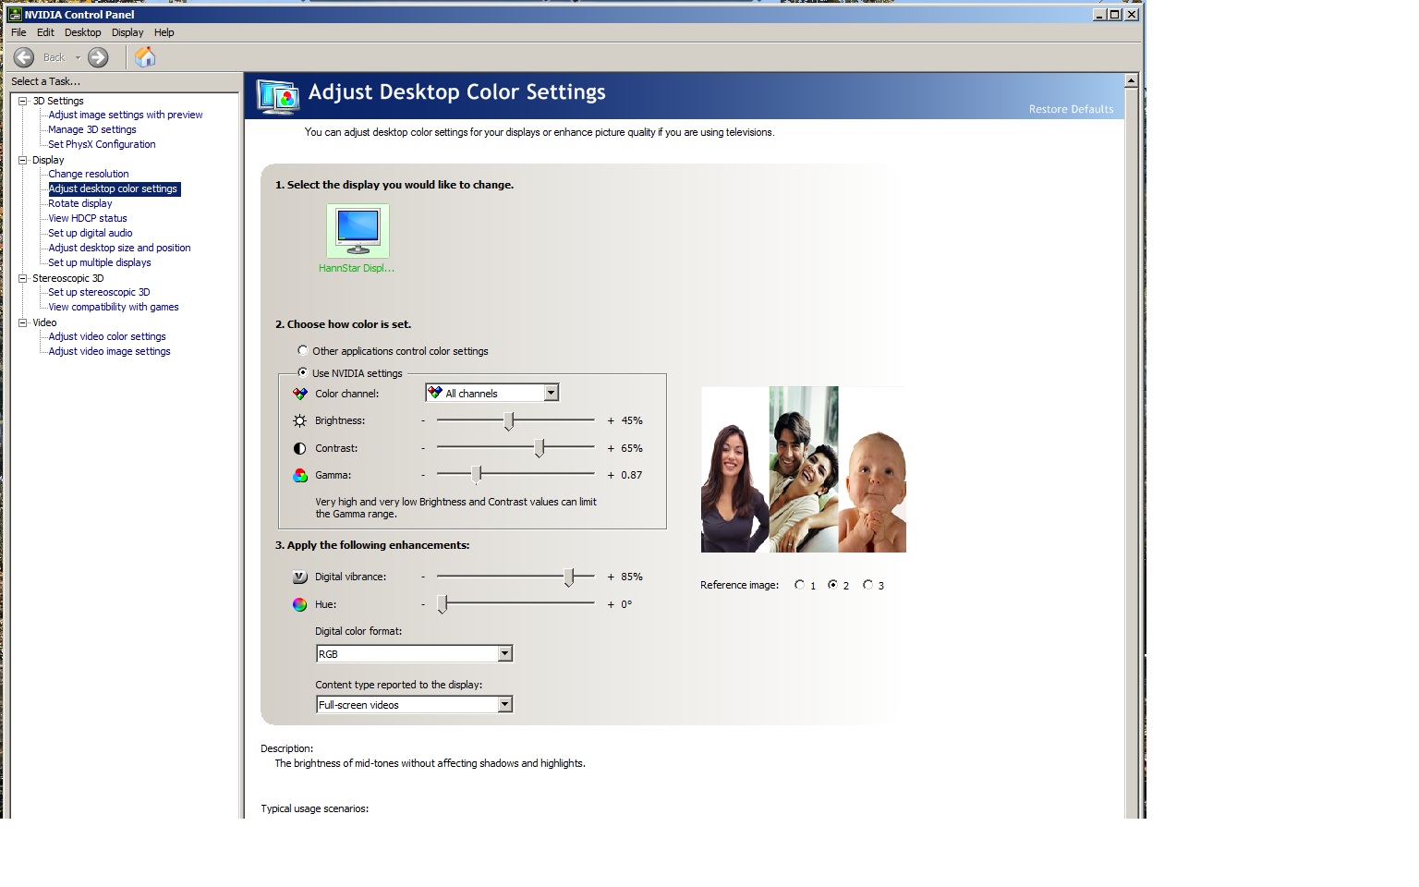Open the Display menu

pyautogui.click(x=127, y=32)
